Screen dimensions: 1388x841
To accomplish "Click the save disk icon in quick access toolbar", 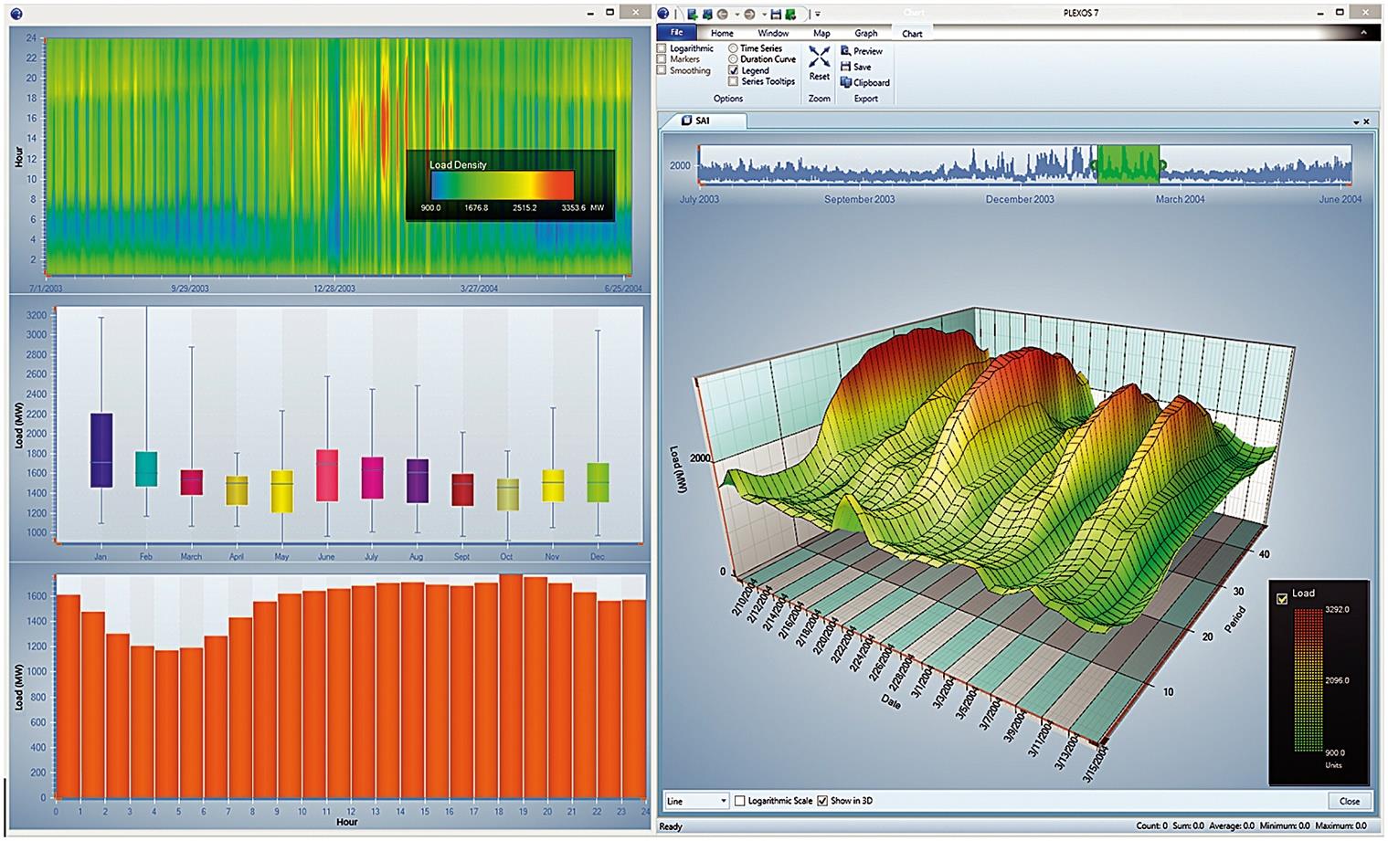I will pos(776,15).
